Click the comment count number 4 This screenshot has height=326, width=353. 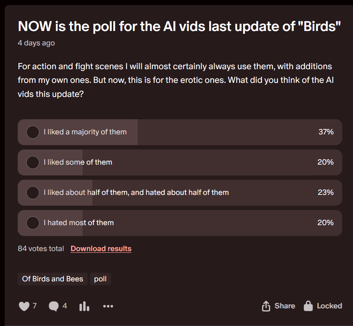pyautogui.click(x=65, y=306)
